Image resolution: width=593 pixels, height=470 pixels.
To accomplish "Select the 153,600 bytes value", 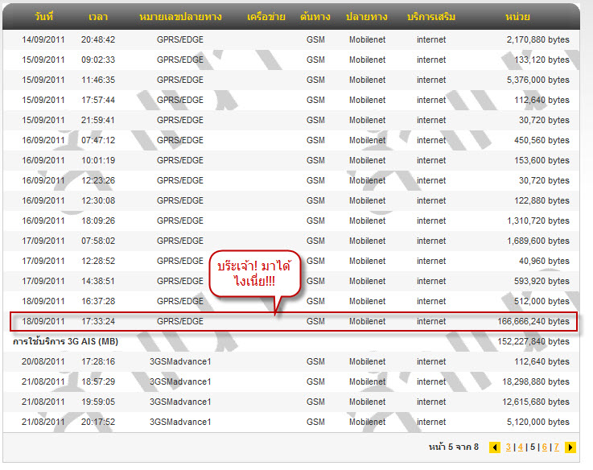I will tap(542, 160).
